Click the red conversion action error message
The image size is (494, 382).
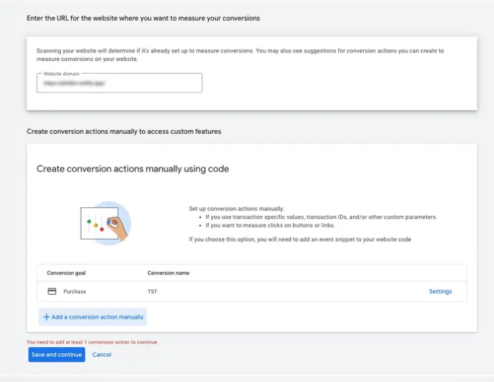click(92, 342)
